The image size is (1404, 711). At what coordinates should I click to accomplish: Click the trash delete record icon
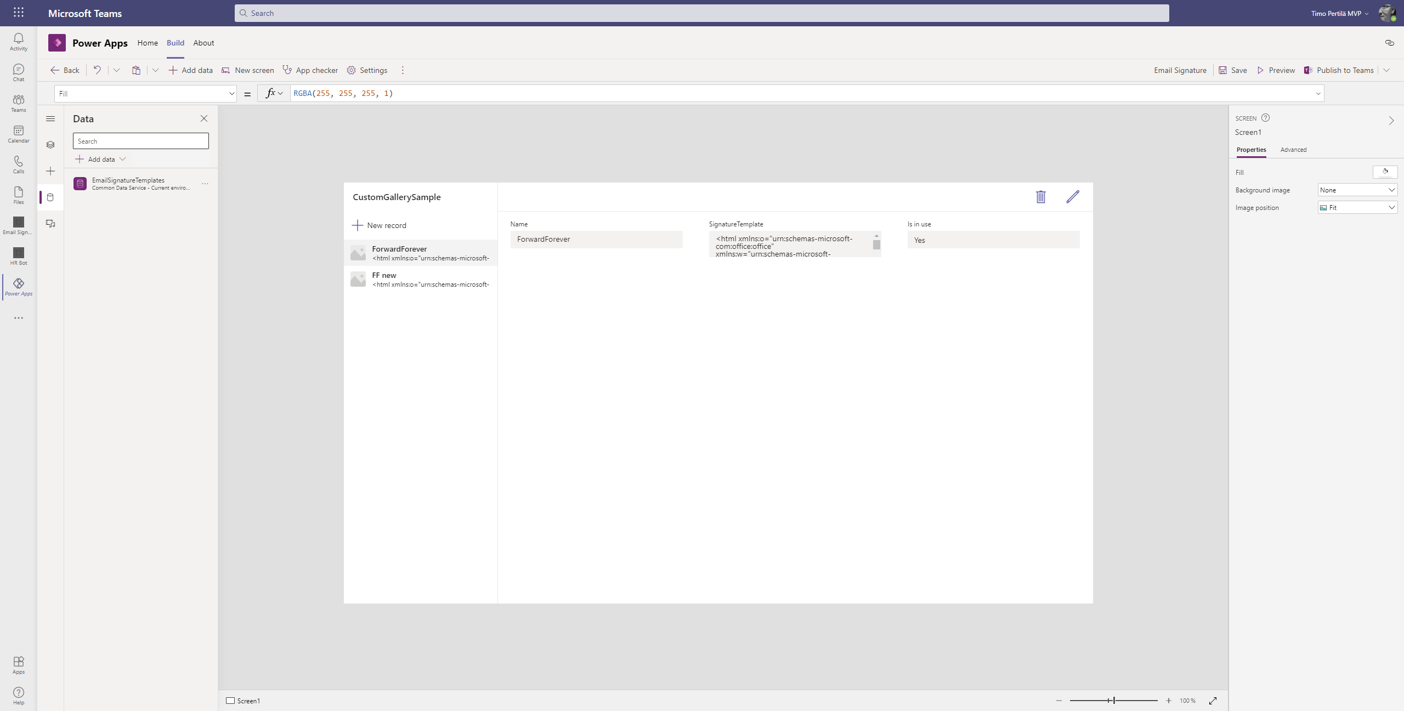pos(1040,197)
